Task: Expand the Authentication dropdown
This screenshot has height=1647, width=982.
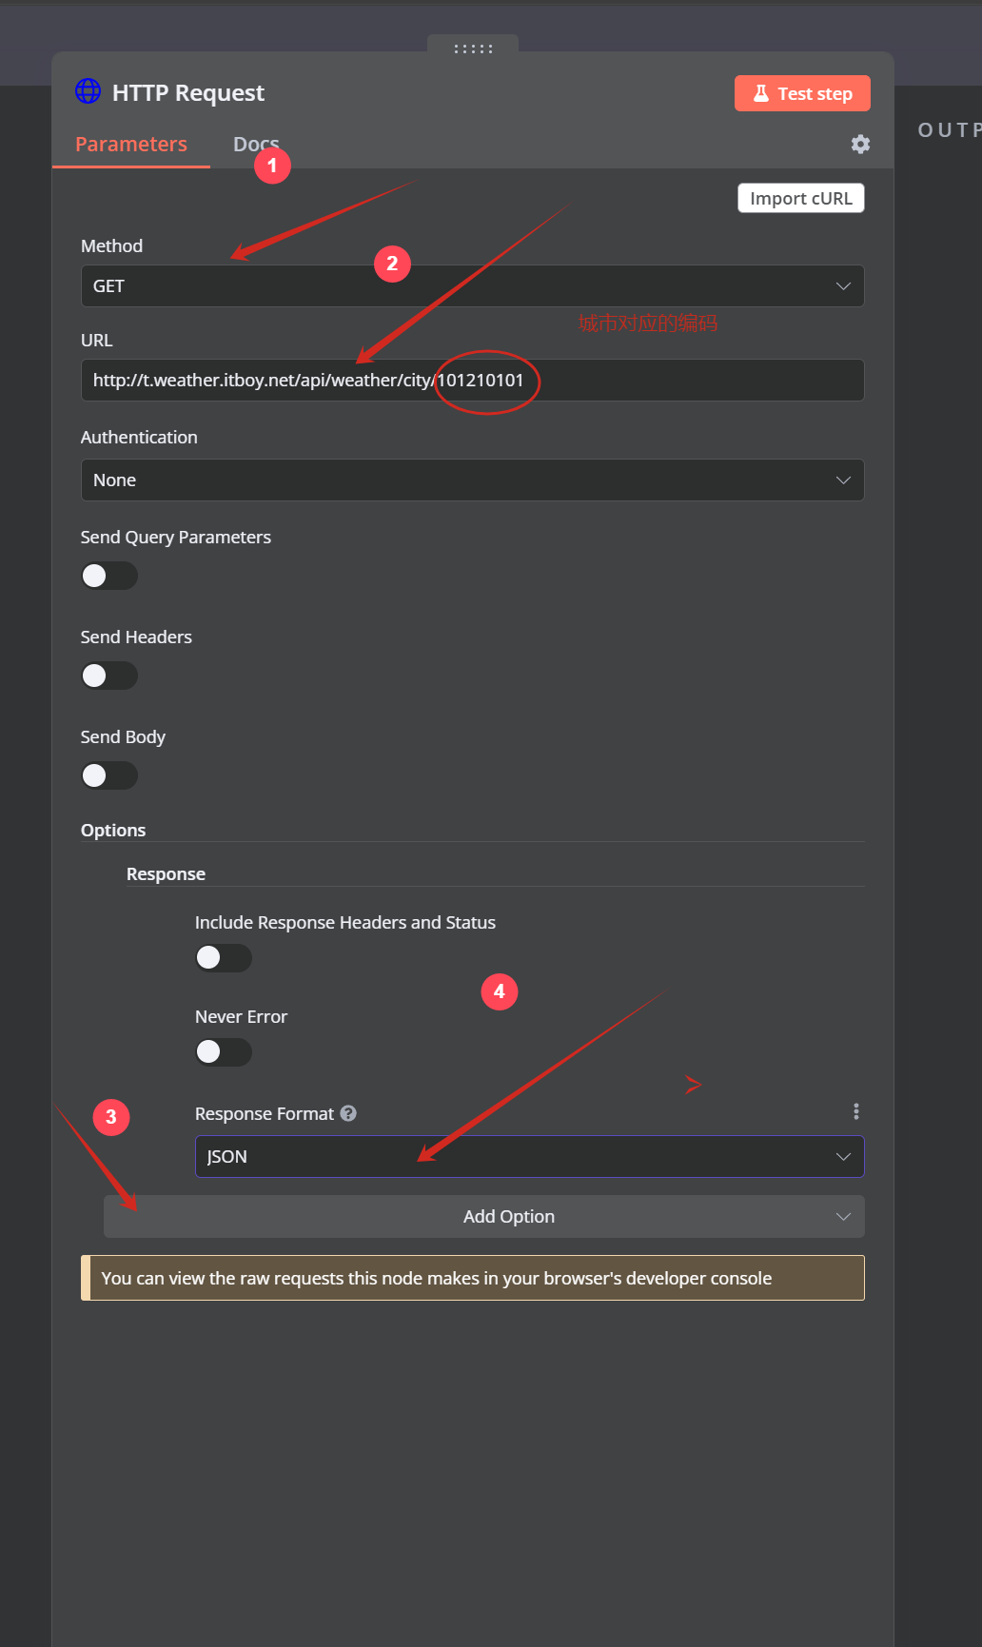Action: point(472,480)
